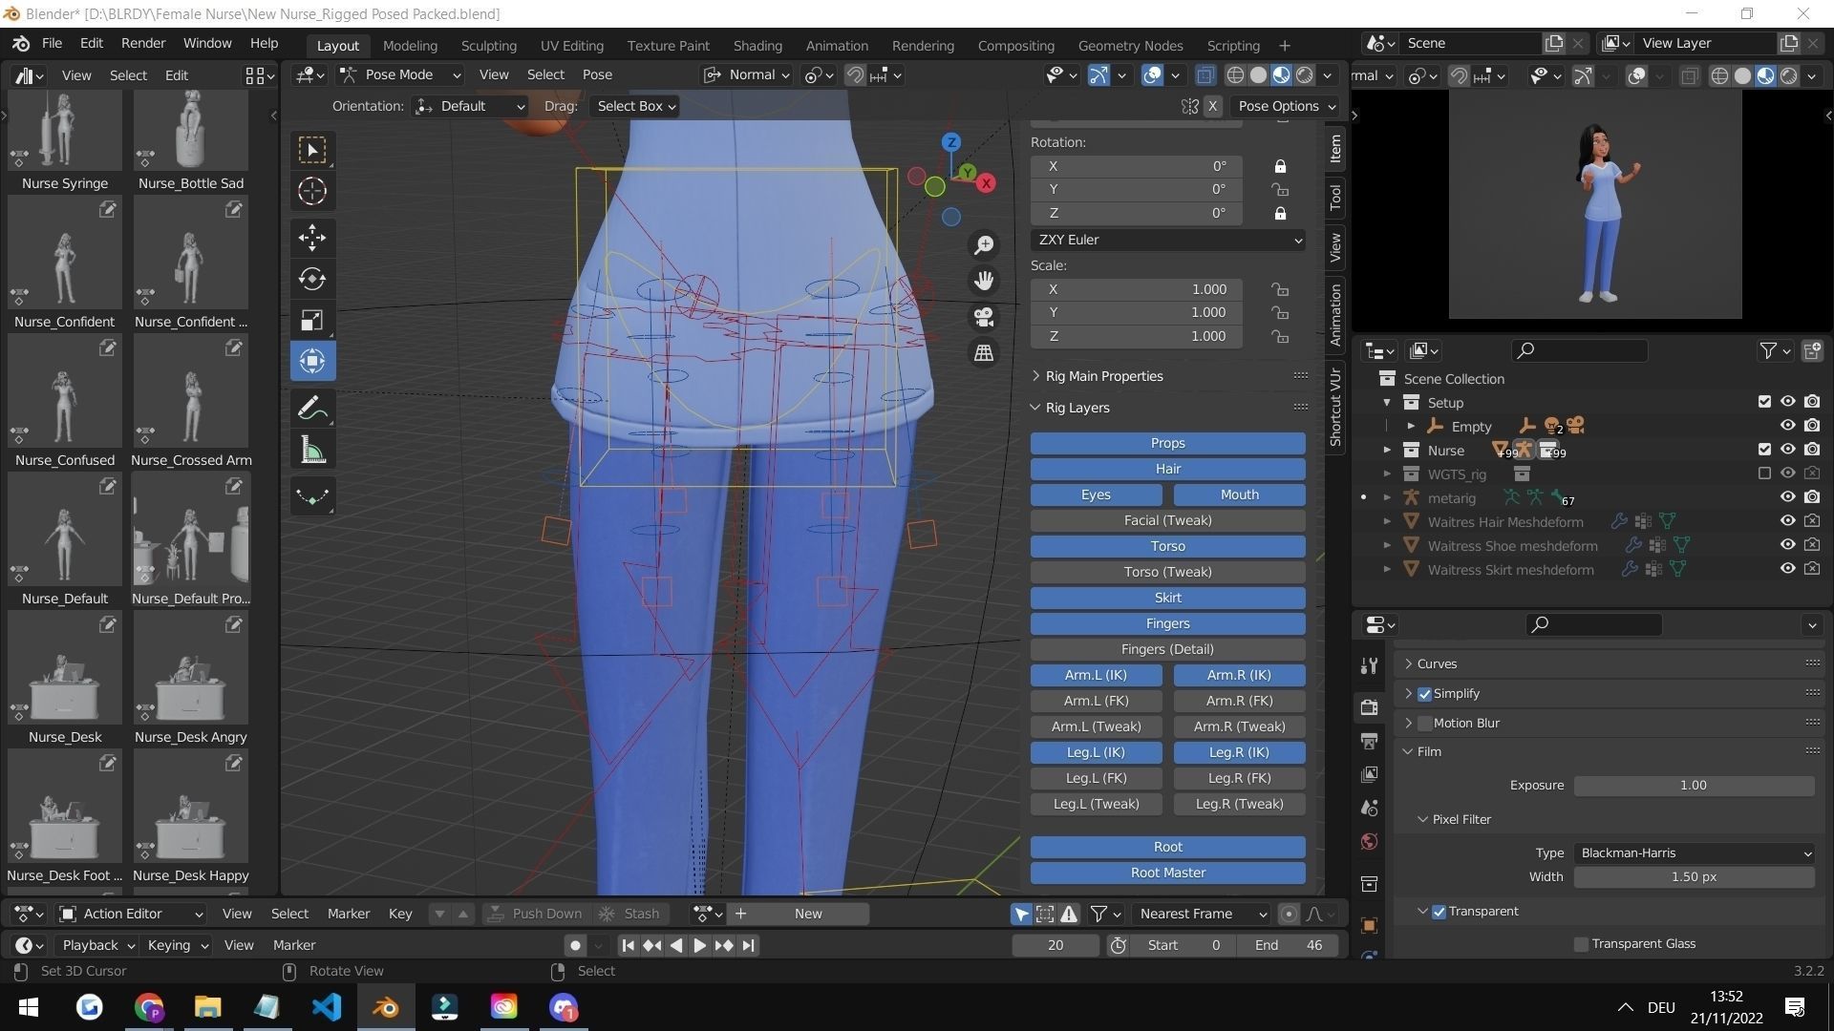The height and width of the screenshot is (1031, 1834).
Task: Open the Render menu
Action: [143, 43]
